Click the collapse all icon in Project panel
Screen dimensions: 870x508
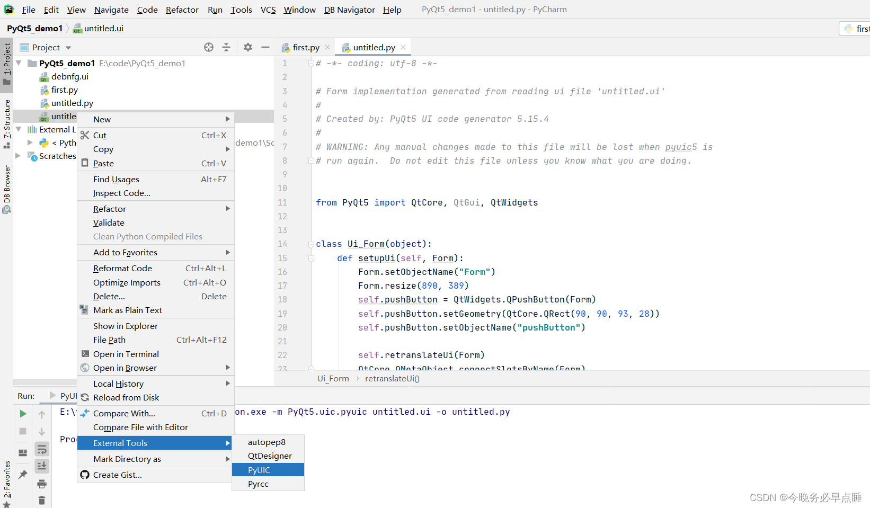point(226,47)
